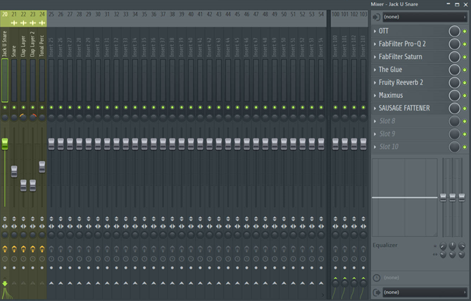Click stereo separation knob of Insert 100
This screenshot has height=301, width=471.
336,235
